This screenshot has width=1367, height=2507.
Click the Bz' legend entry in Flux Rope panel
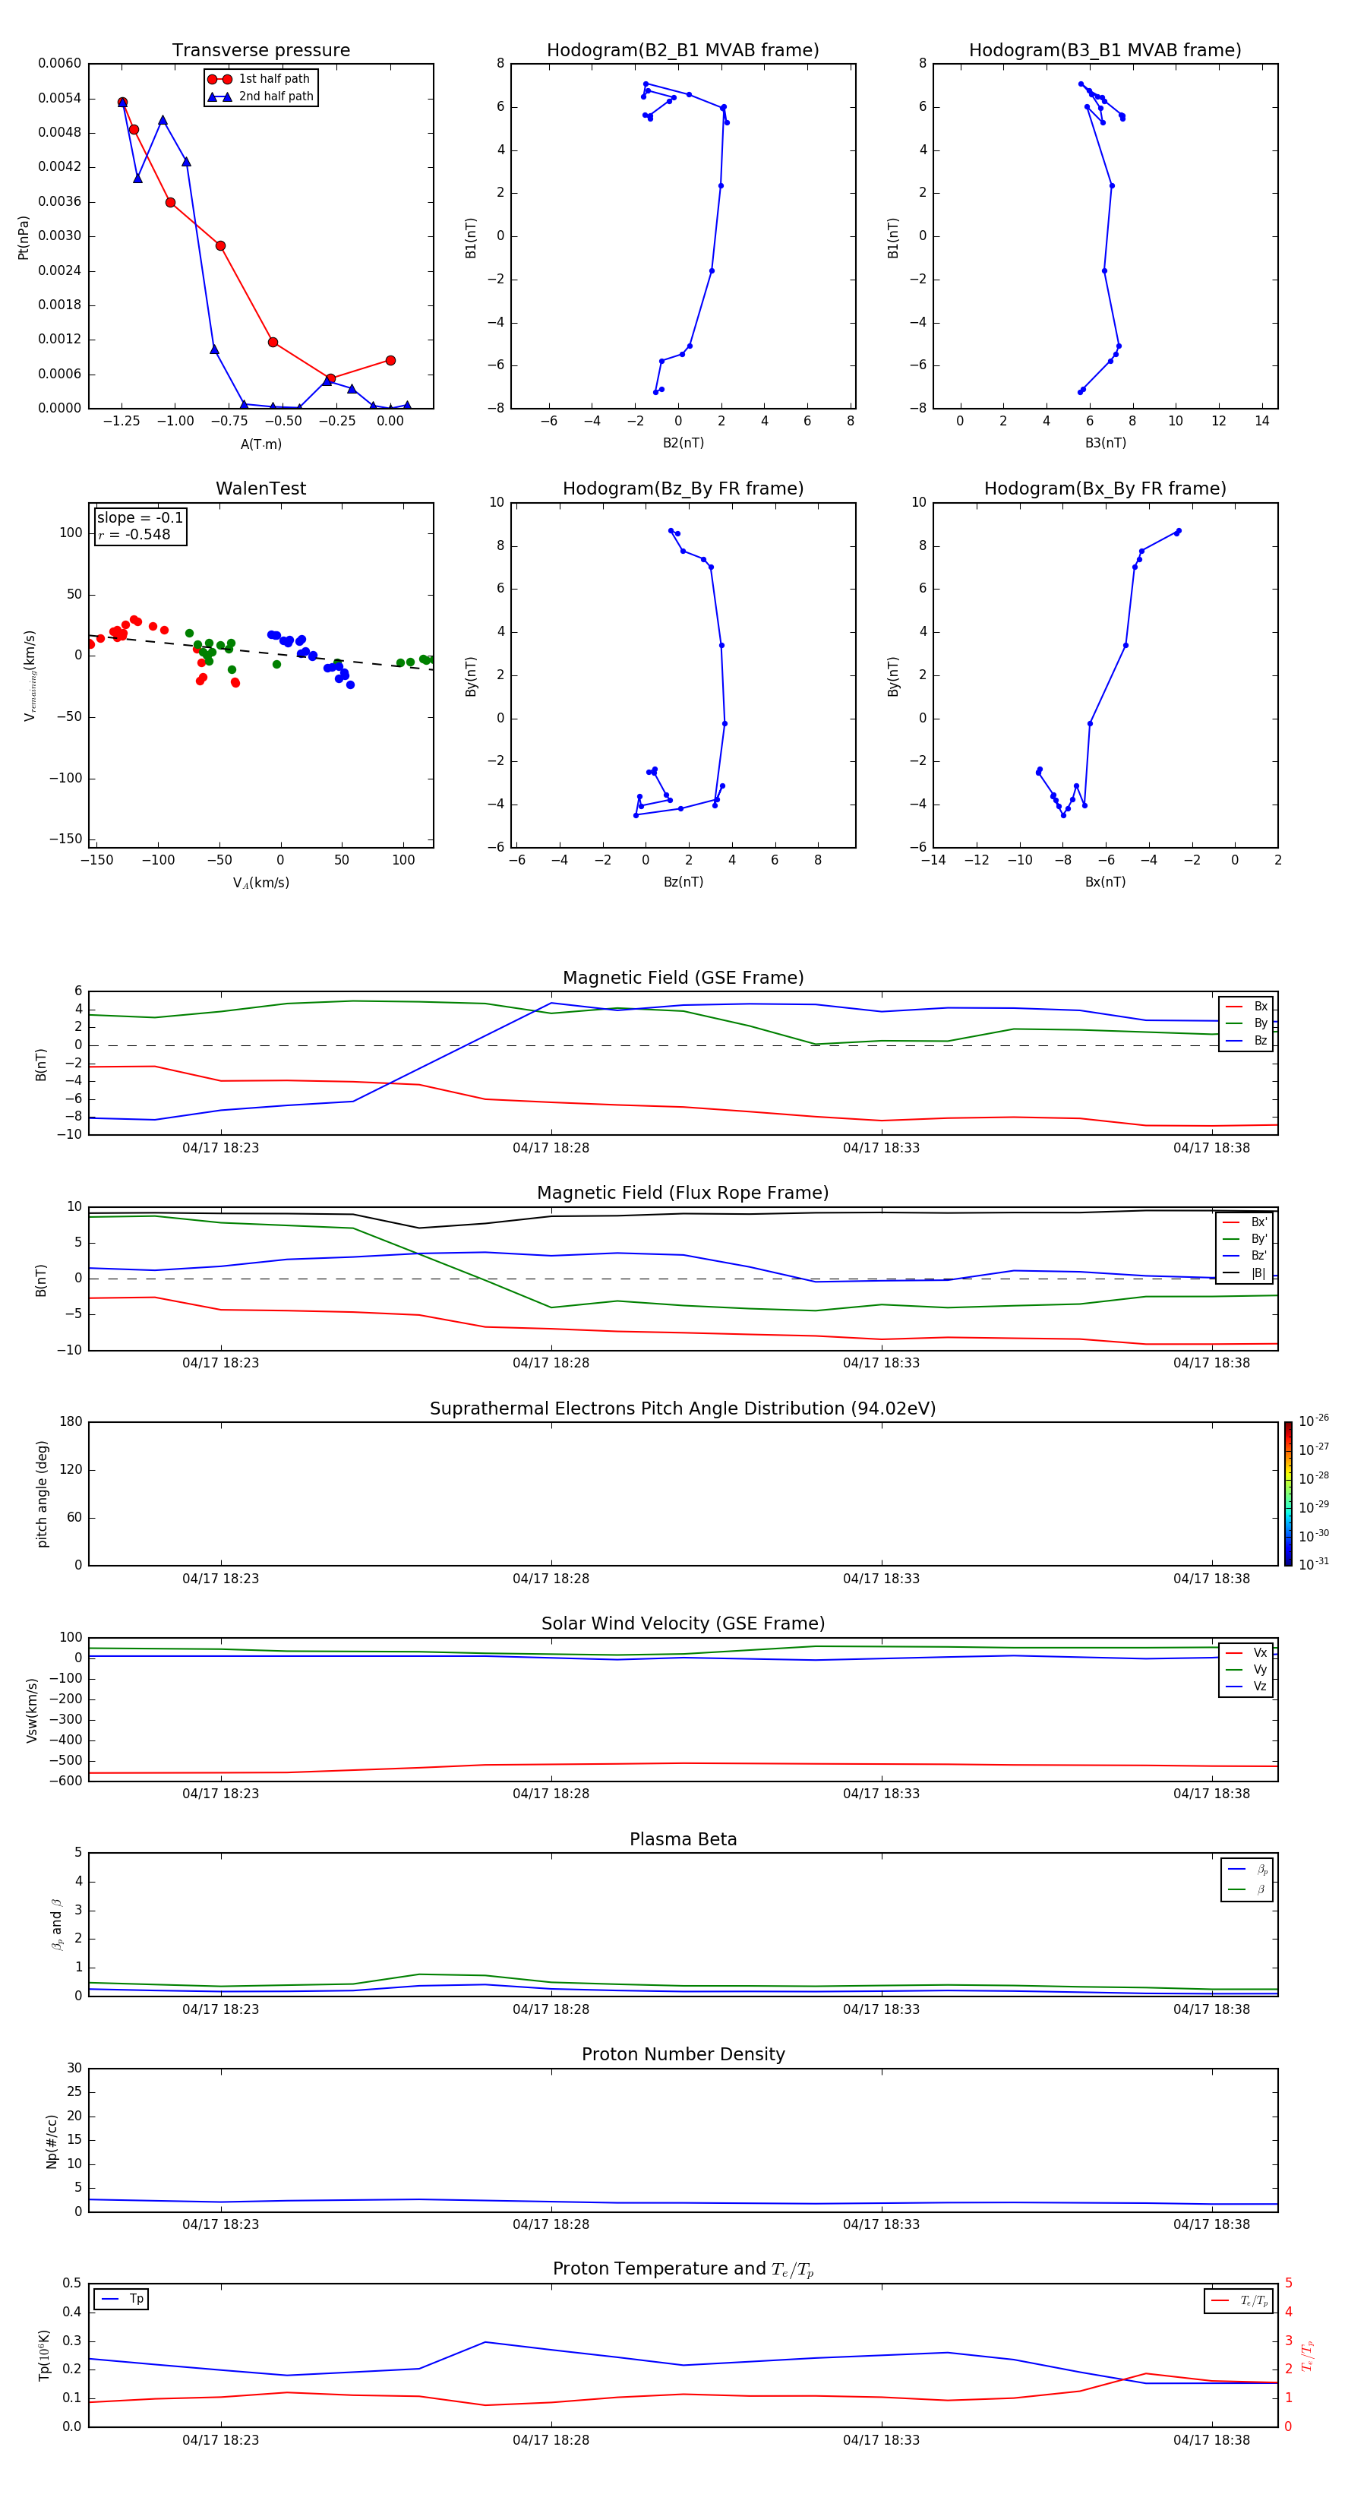(x=1245, y=1256)
